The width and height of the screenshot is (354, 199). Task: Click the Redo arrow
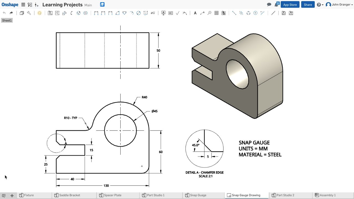11,13
